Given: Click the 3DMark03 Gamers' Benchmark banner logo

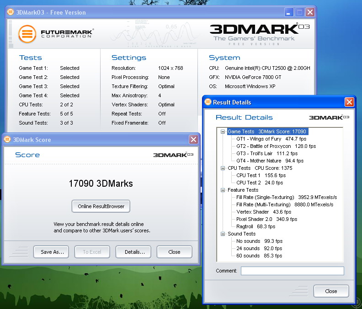Looking at the screenshot, I should [x=260, y=34].
